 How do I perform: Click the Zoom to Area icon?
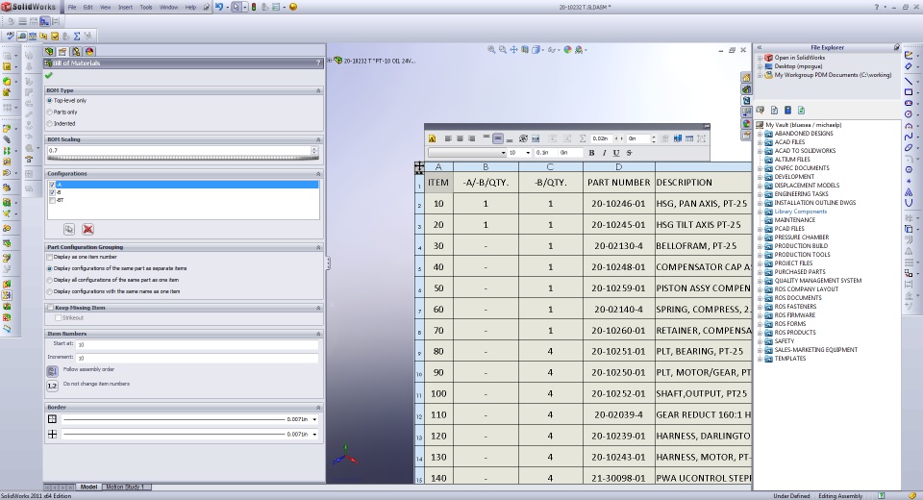(502, 50)
